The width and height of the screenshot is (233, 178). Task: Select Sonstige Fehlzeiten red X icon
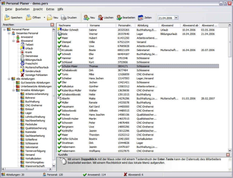click(x=22, y=75)
